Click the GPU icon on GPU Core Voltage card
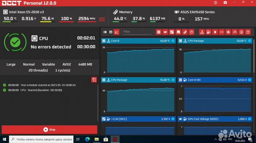Screen dimensions: 256x143 (180, 119)
